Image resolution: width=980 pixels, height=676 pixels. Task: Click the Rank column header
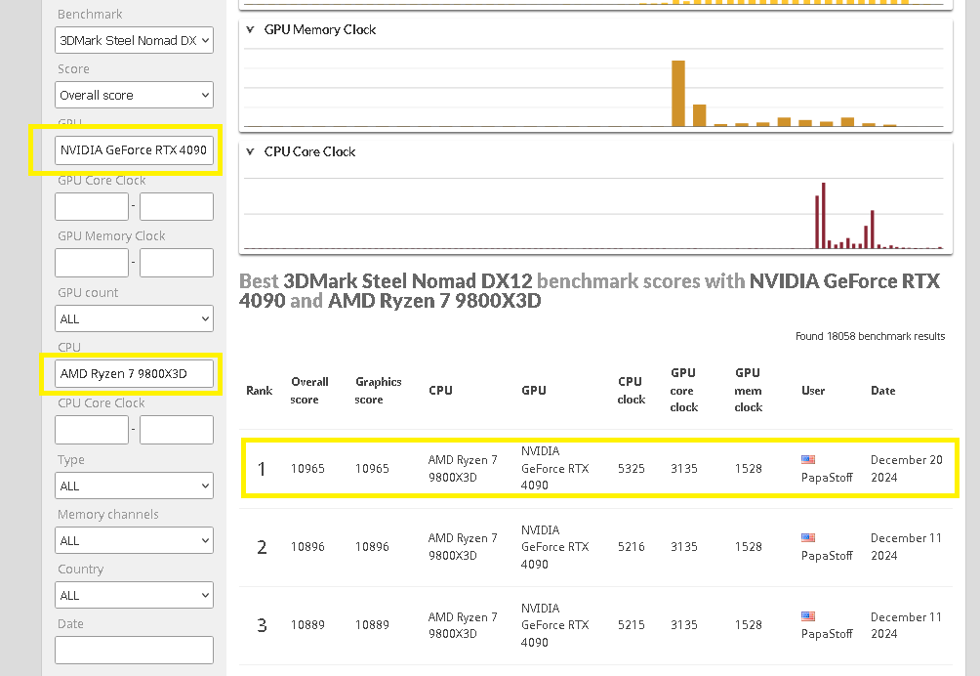point(260,390)
